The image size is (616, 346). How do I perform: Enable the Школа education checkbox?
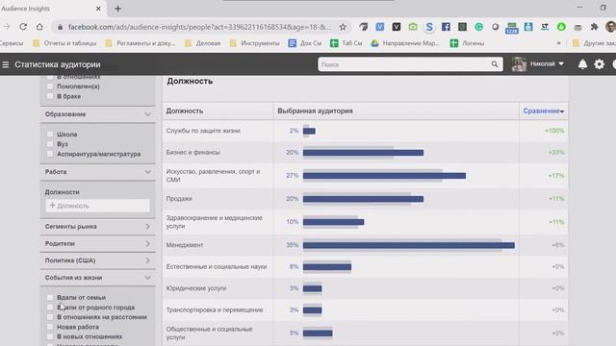[x=50, y=135]
